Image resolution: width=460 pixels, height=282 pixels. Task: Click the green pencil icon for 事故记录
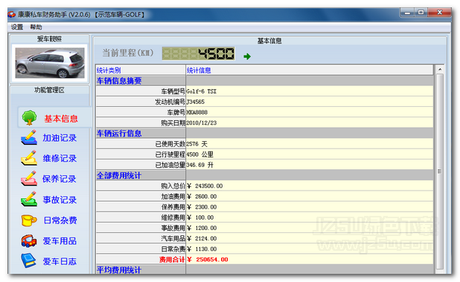29,199
